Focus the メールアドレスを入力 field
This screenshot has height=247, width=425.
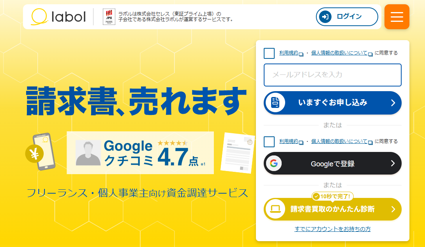pos(333,75)
